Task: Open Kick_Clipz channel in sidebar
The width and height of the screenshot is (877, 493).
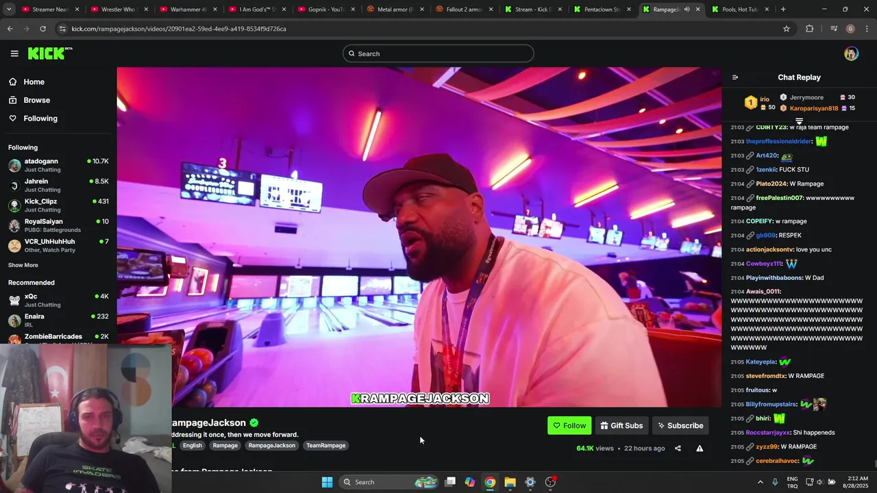Action: pos(58,205)
